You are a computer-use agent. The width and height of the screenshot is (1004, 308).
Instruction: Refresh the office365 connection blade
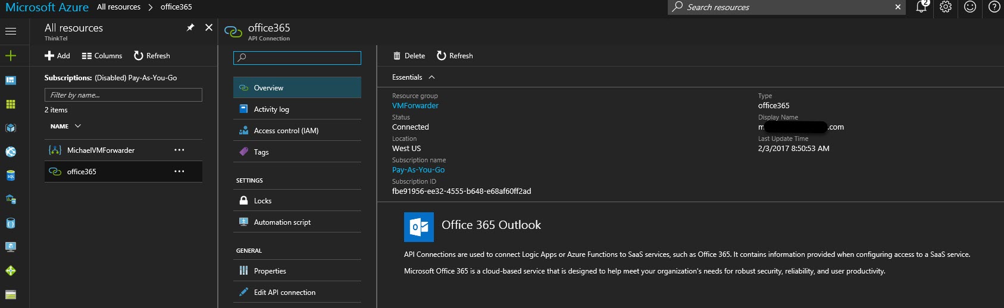pos(455,56)
